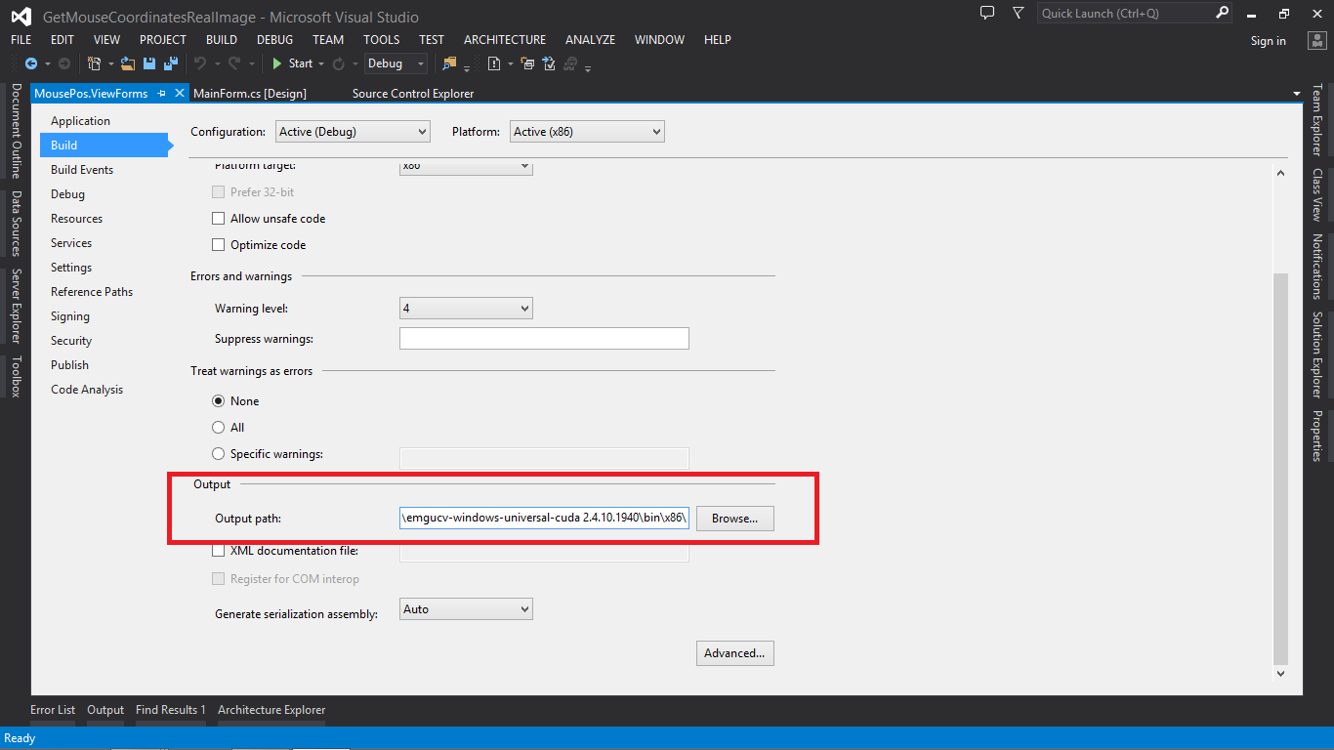The image size is (1334, 750).
Task: Switch to MainForm.cs [Design] tab
Action: pos(250,94)
